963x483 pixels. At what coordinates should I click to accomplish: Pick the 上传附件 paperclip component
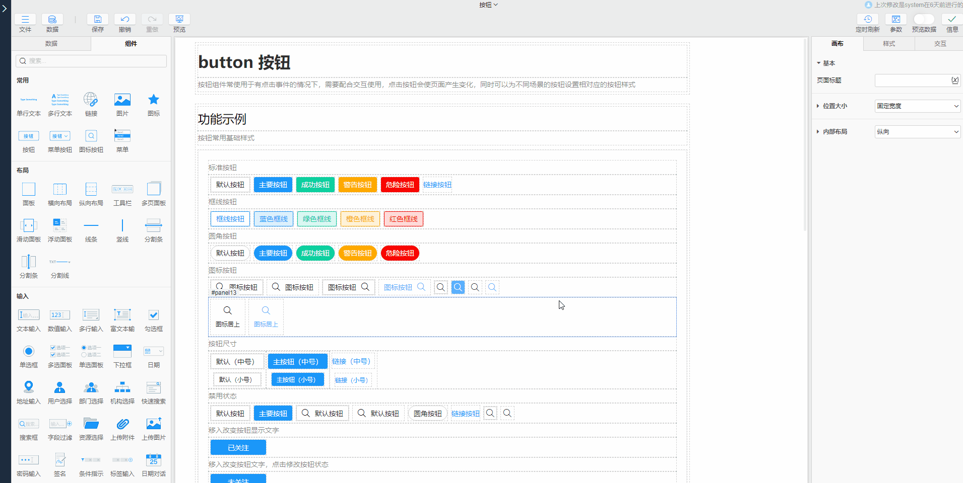tap(122, 424)
